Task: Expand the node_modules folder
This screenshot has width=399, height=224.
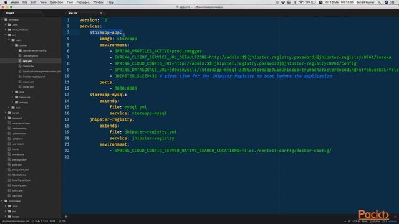Action: pyautogui.click(x=6, y=30)
